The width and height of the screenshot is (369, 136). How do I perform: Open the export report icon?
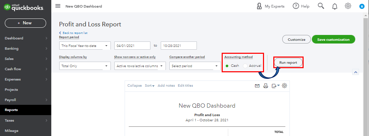(x=275, y=86)
